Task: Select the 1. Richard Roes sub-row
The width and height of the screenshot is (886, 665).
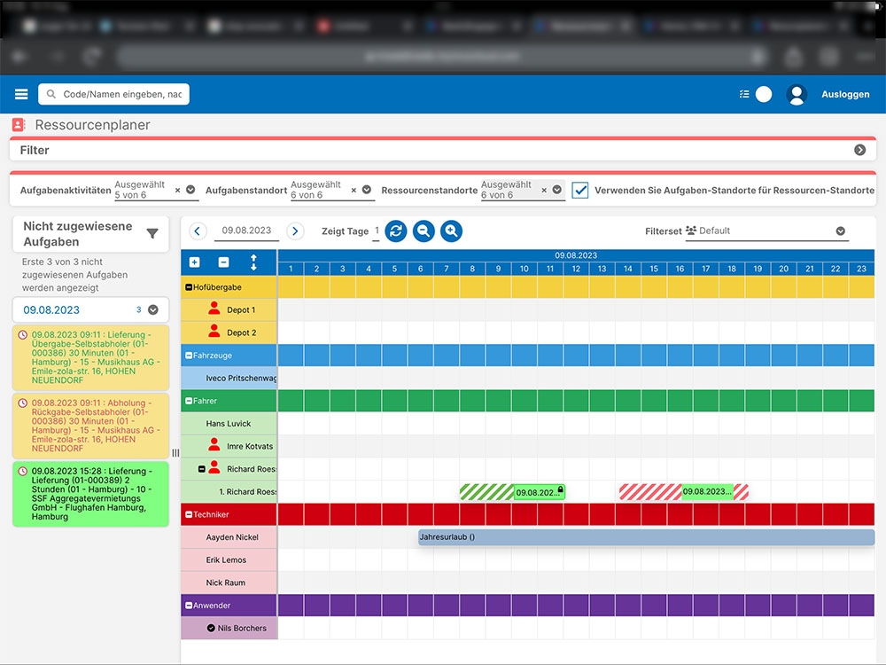Action: coord(229,491)
